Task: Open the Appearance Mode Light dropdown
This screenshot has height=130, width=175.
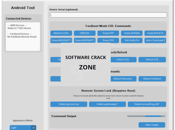Action: click(23, 128)
